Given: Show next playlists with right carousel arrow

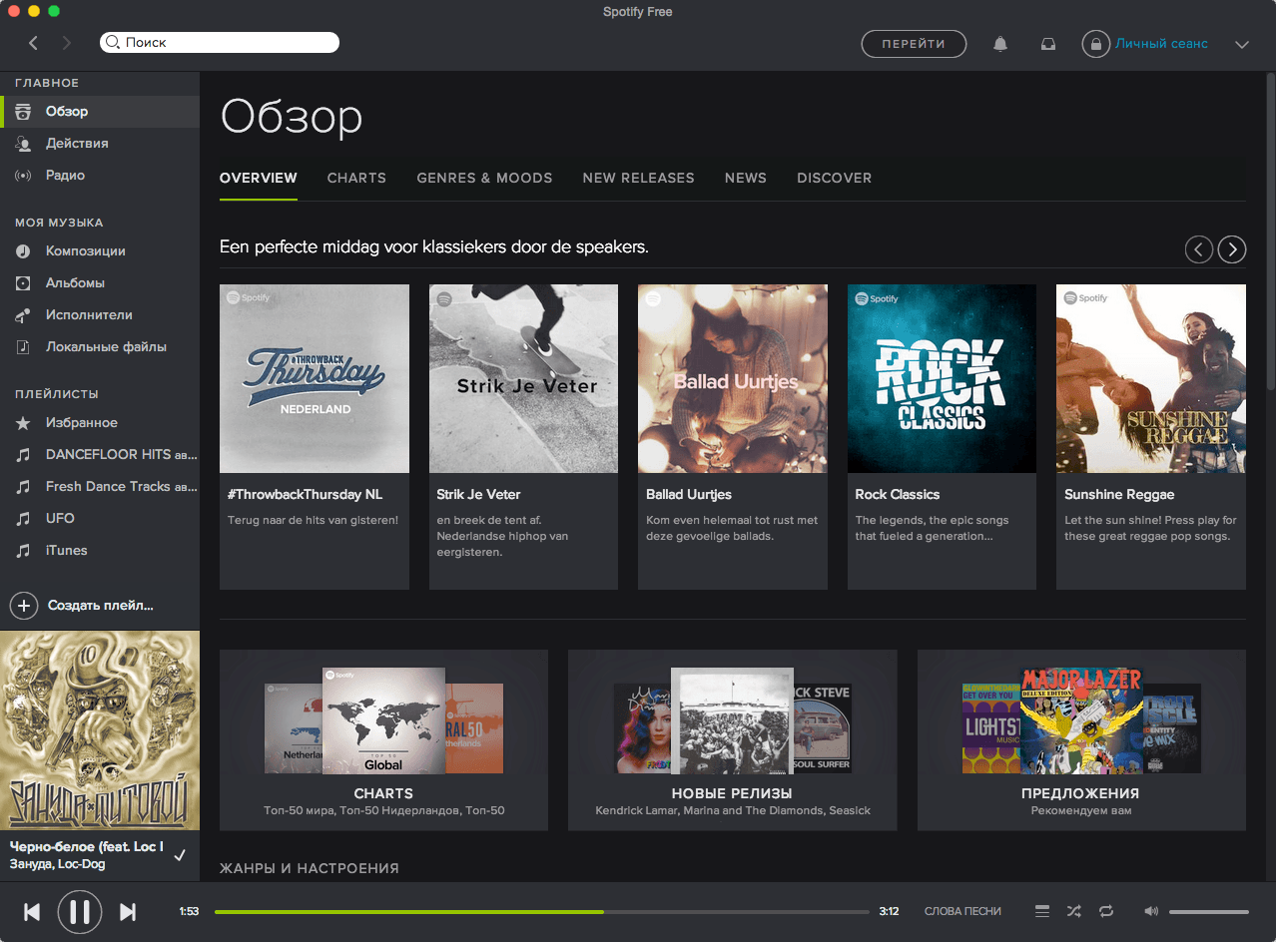Looking at the screenshot, I should tap(1232, 249).
